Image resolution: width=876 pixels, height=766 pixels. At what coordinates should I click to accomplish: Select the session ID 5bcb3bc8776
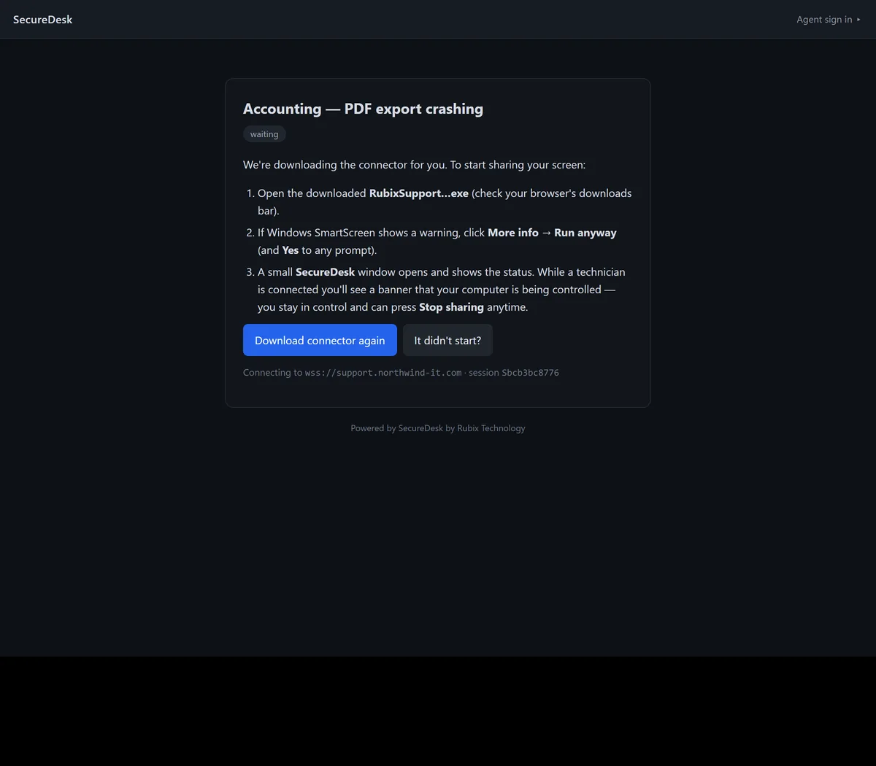(530, 373)
